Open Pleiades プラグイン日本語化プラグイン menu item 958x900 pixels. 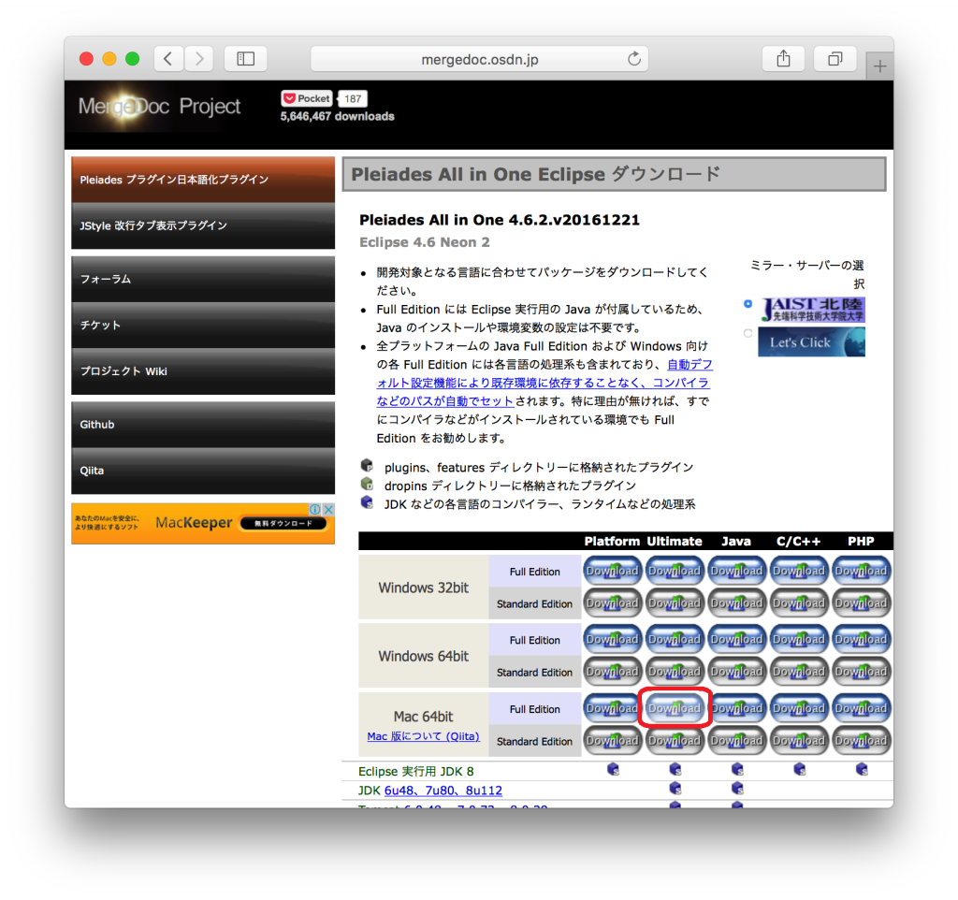pos(203,180)
